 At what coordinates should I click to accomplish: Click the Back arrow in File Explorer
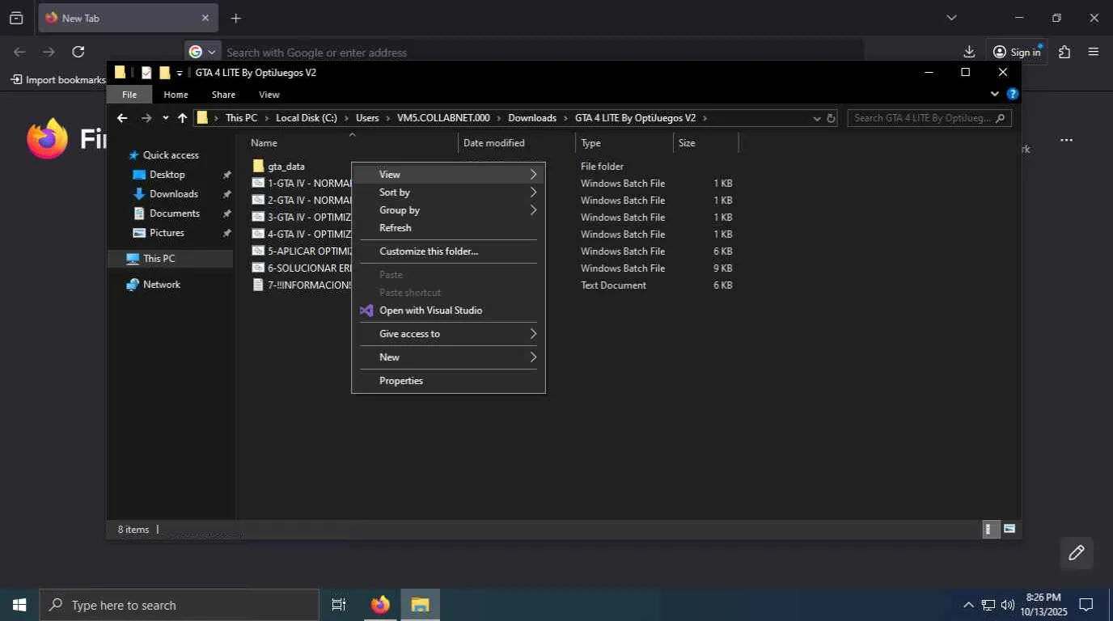click(122, 118)
